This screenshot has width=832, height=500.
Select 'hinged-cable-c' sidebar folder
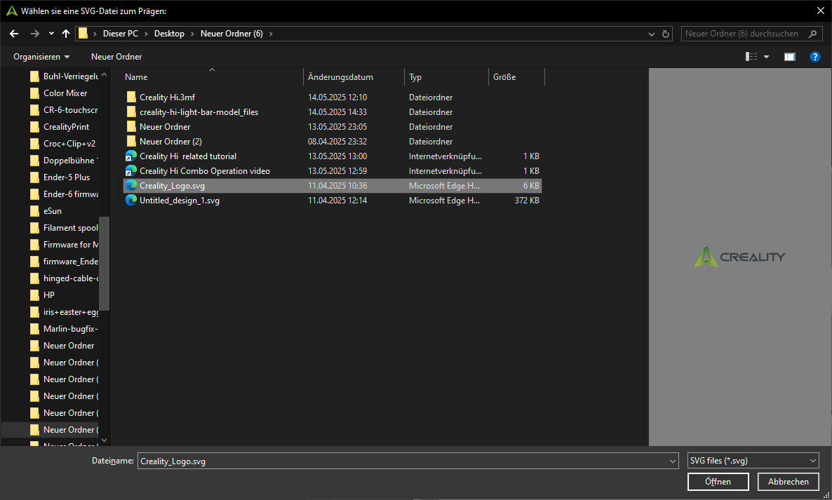coord(65,278)
